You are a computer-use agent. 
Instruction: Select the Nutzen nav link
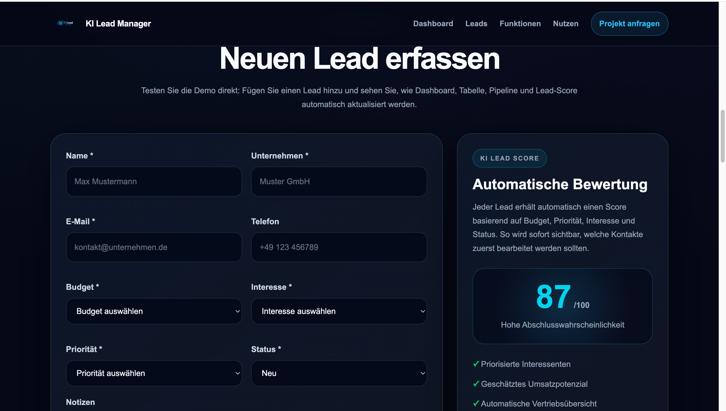click(x=566, y=24)
